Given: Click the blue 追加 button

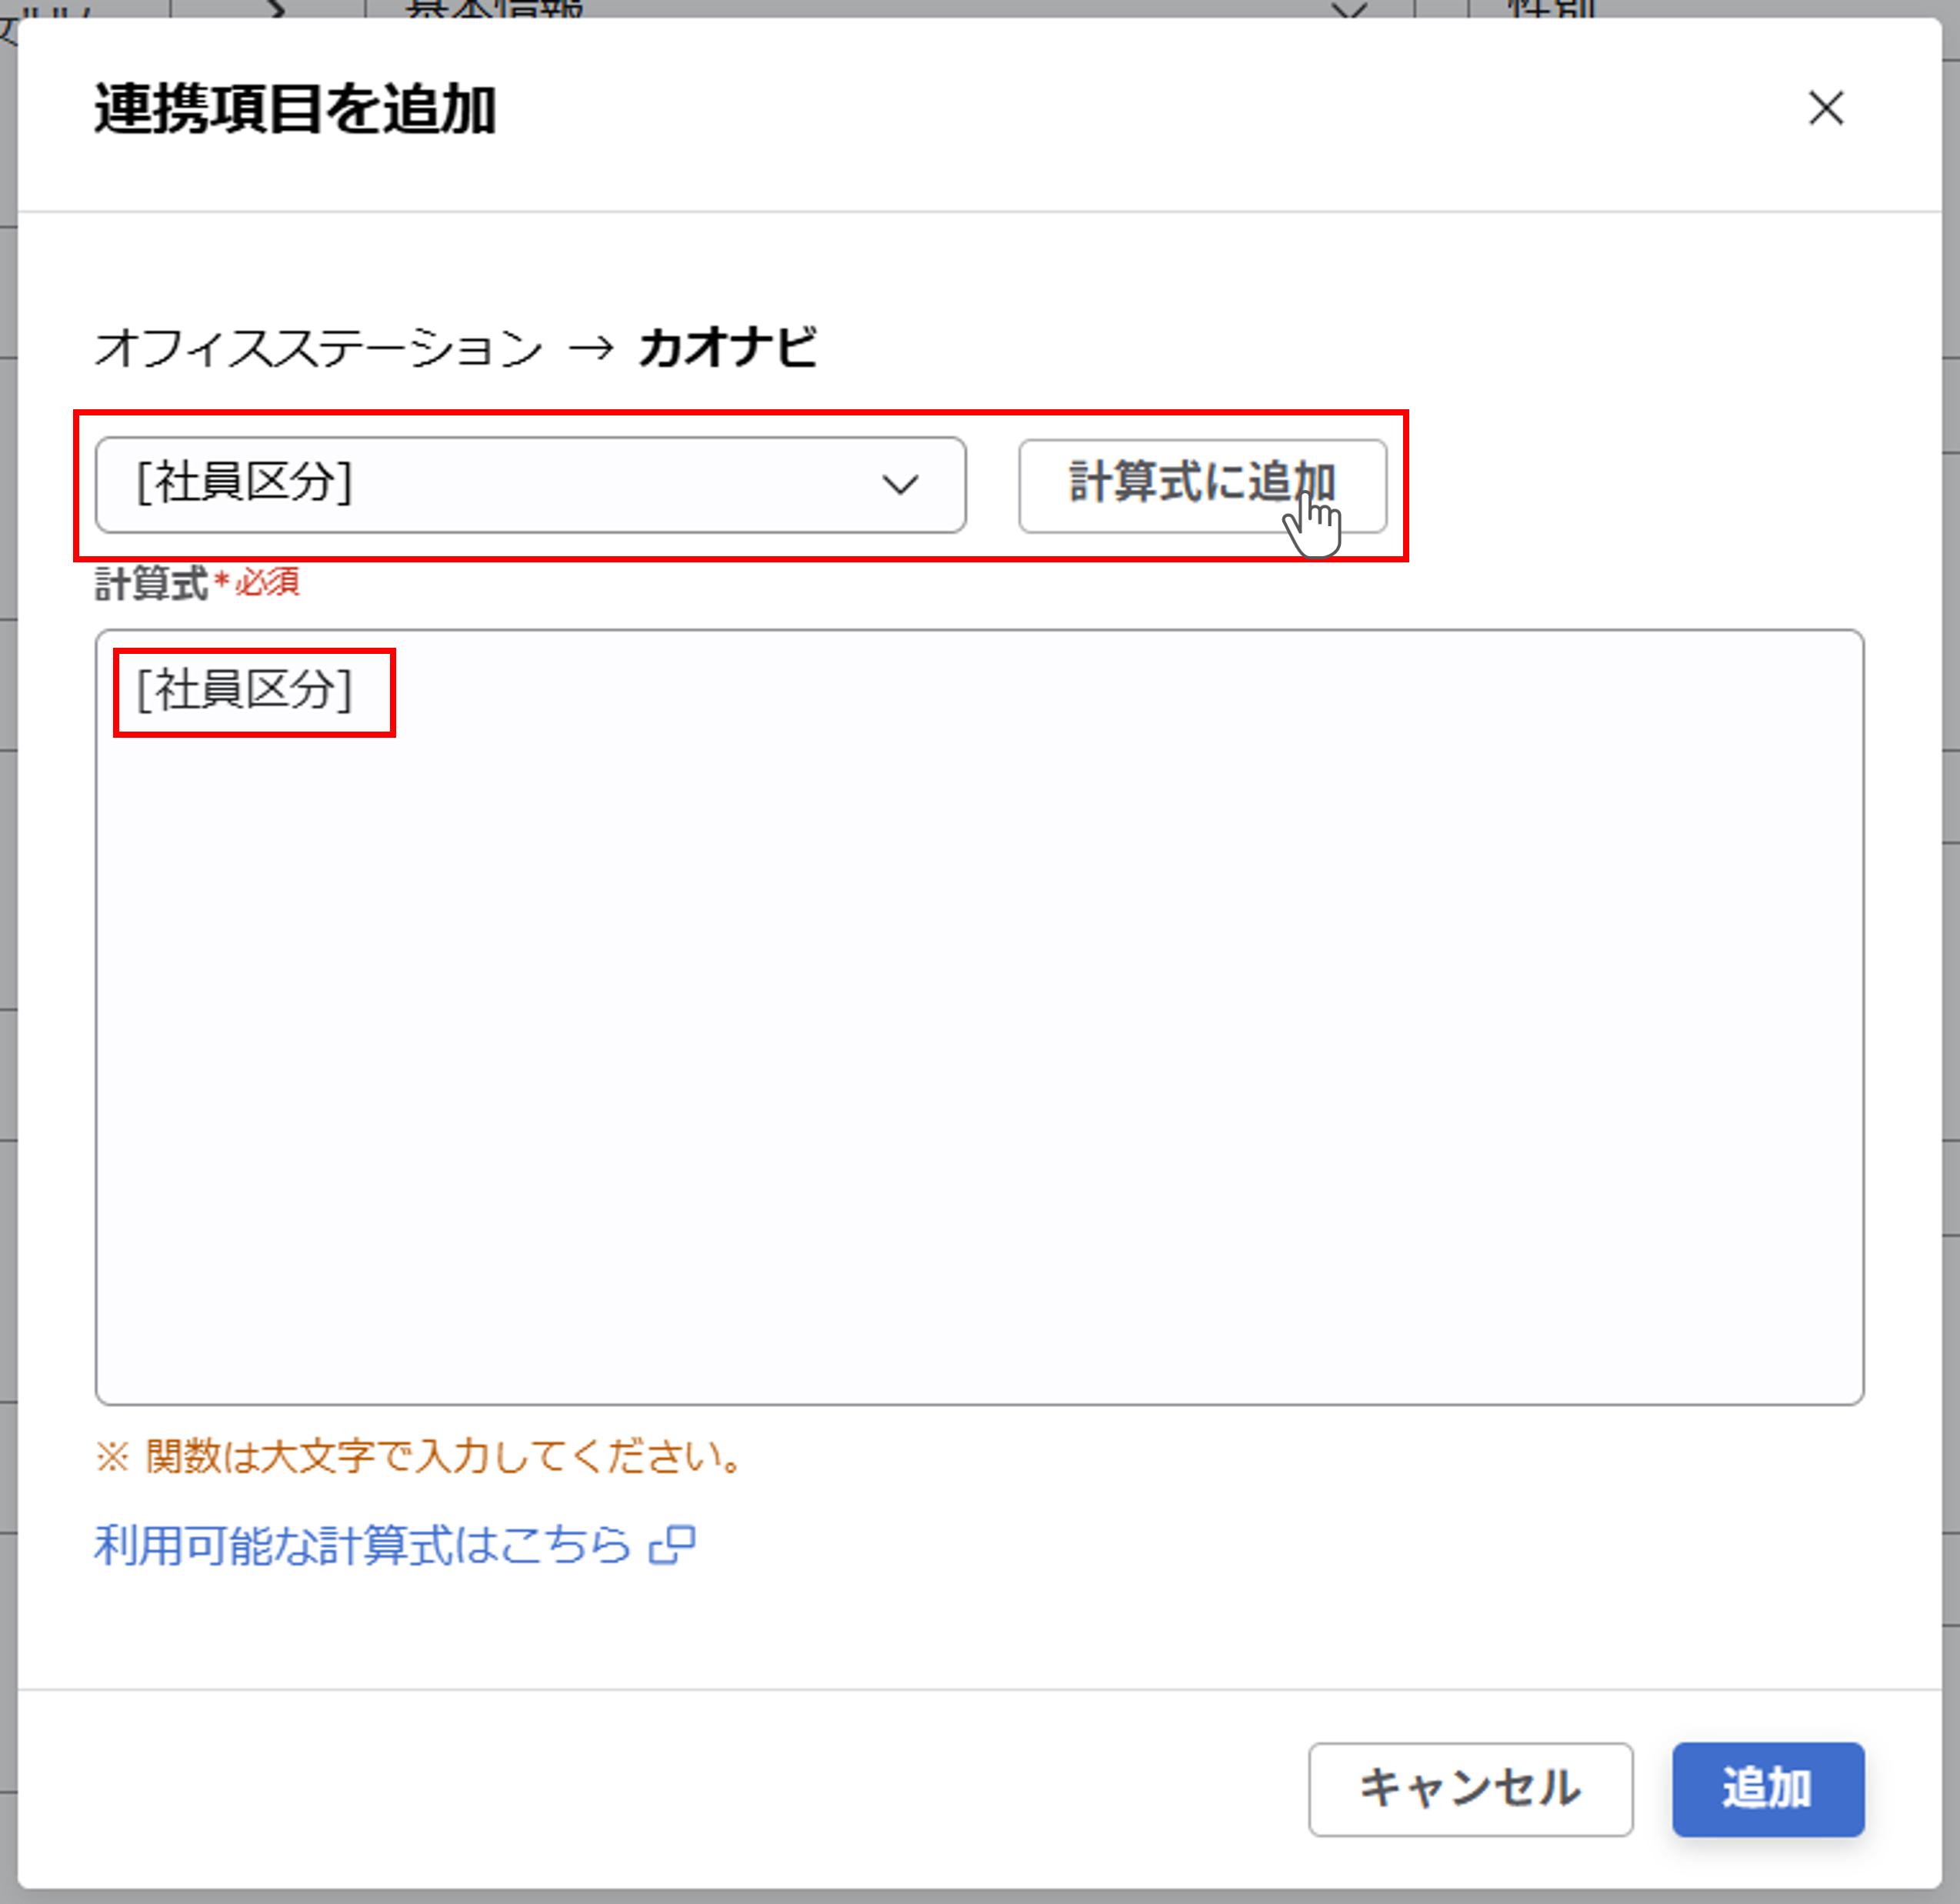Looking at the screenshot, I should [1768, 1789].
